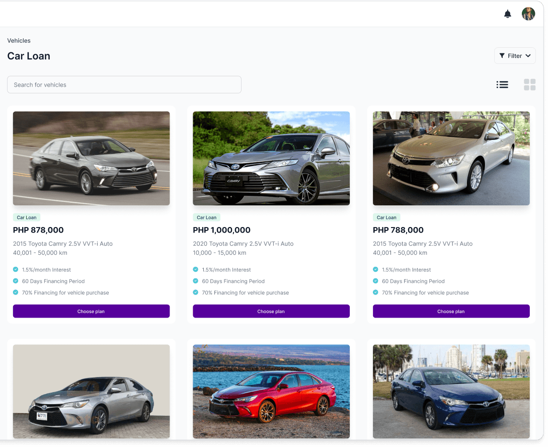Switch to list view layout
Screen dimensions: 548x447
(x=502, y=85)
